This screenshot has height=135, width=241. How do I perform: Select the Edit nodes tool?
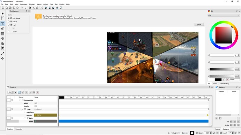(x=2, y=18)
